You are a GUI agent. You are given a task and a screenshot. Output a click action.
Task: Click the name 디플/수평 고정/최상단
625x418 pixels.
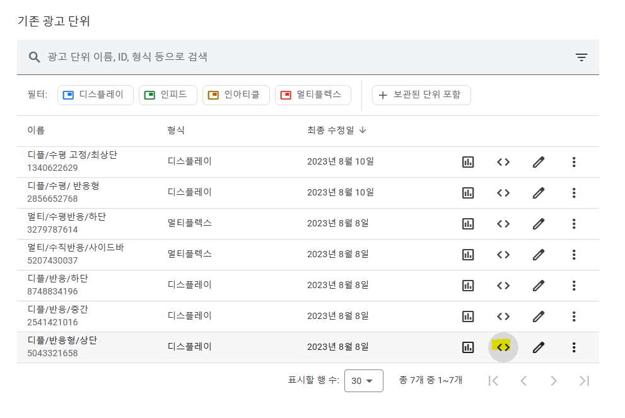click(72, 154)
